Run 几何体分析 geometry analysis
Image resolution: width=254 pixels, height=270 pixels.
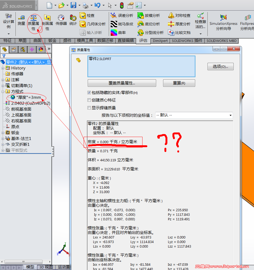[93, 24]
